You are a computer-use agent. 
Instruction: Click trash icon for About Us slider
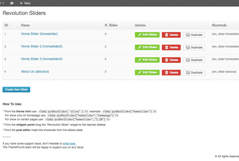click(x=167, y=72)
